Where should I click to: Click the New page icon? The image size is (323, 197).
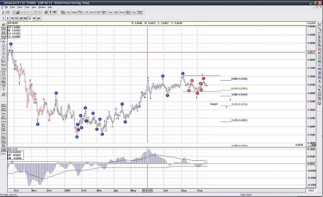(13, 12)
